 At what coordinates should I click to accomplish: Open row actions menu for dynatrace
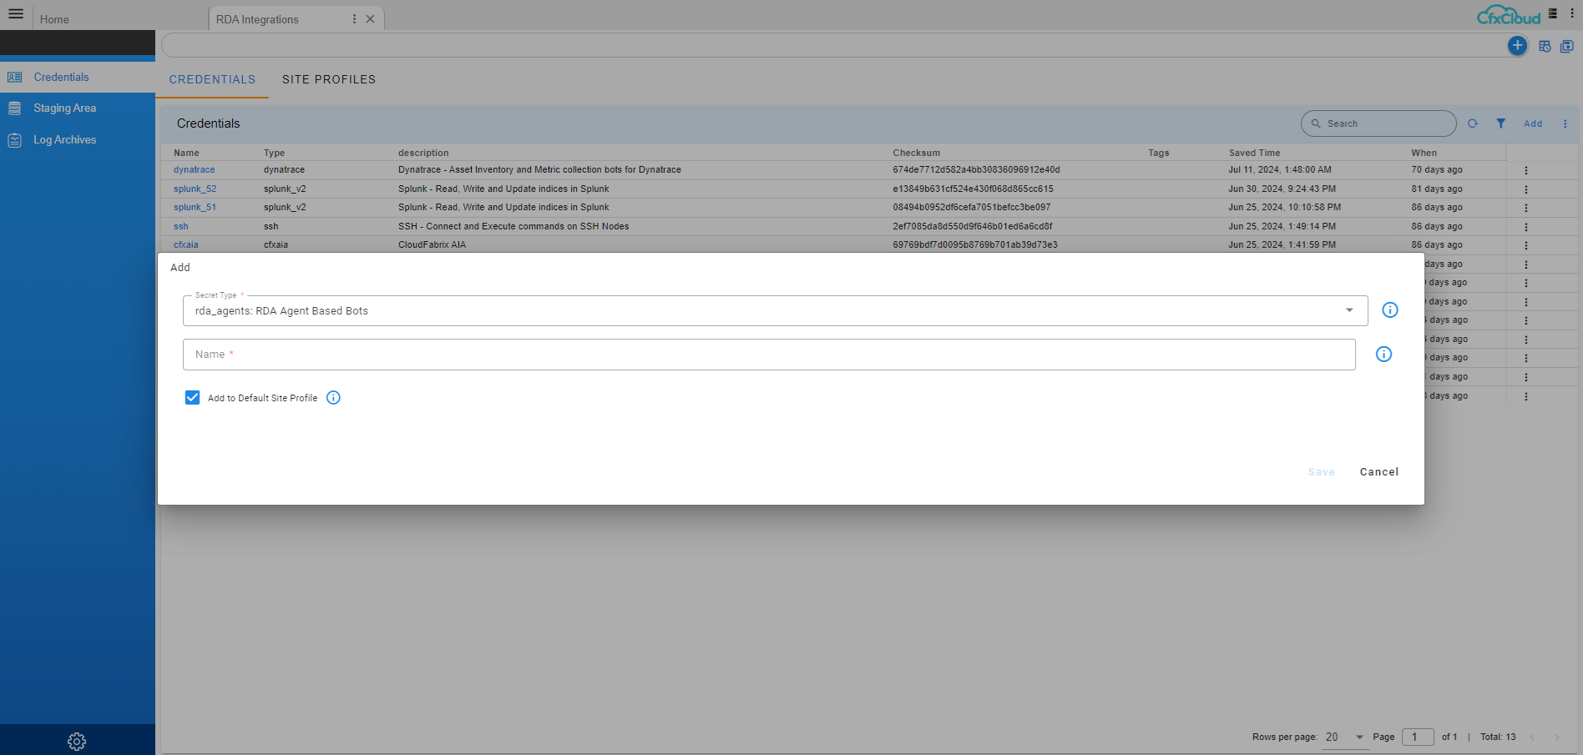pyautogui.click(x=1525, y=170)
